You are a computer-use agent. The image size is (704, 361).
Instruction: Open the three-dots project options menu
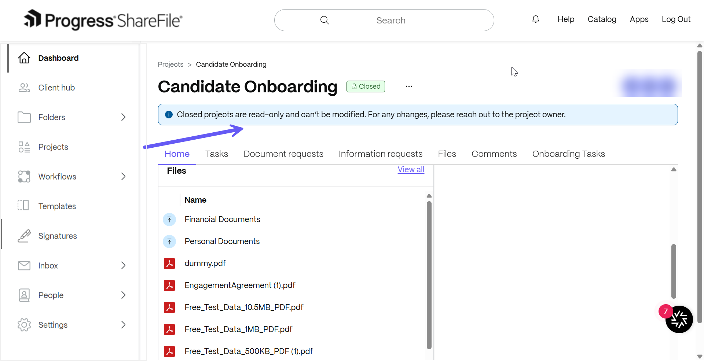409,86
